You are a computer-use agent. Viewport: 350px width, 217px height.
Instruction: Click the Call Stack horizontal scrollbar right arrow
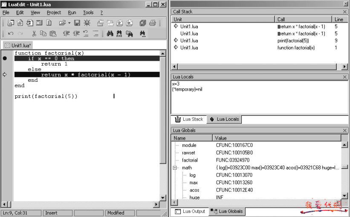point(344,67)
